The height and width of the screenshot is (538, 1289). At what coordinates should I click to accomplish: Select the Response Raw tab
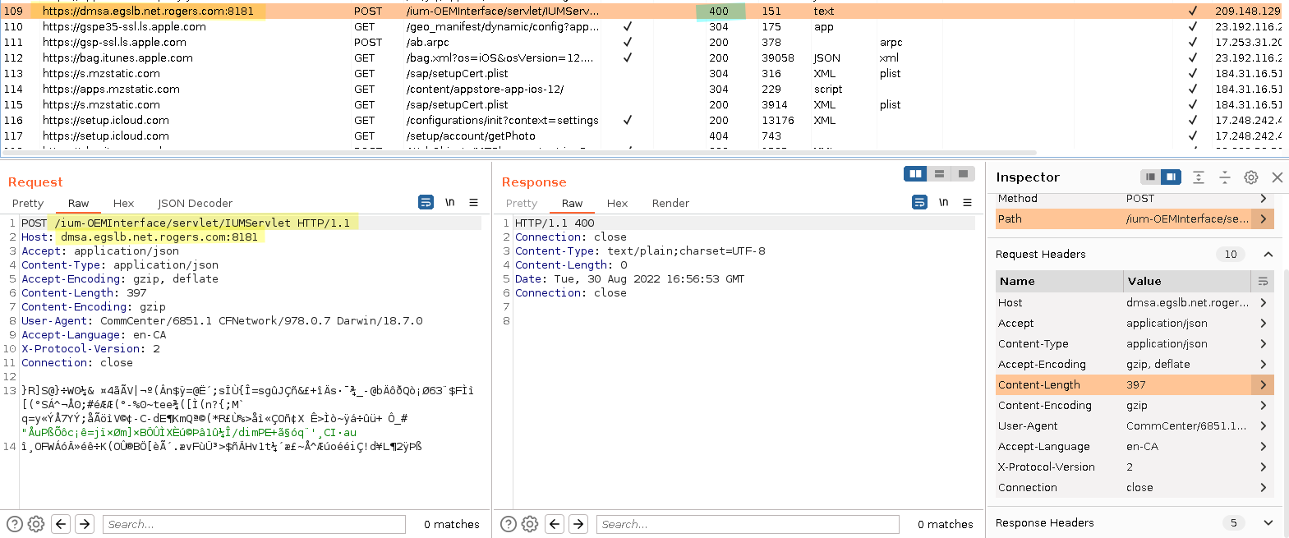pyautogui.click(x=572, y=203)
